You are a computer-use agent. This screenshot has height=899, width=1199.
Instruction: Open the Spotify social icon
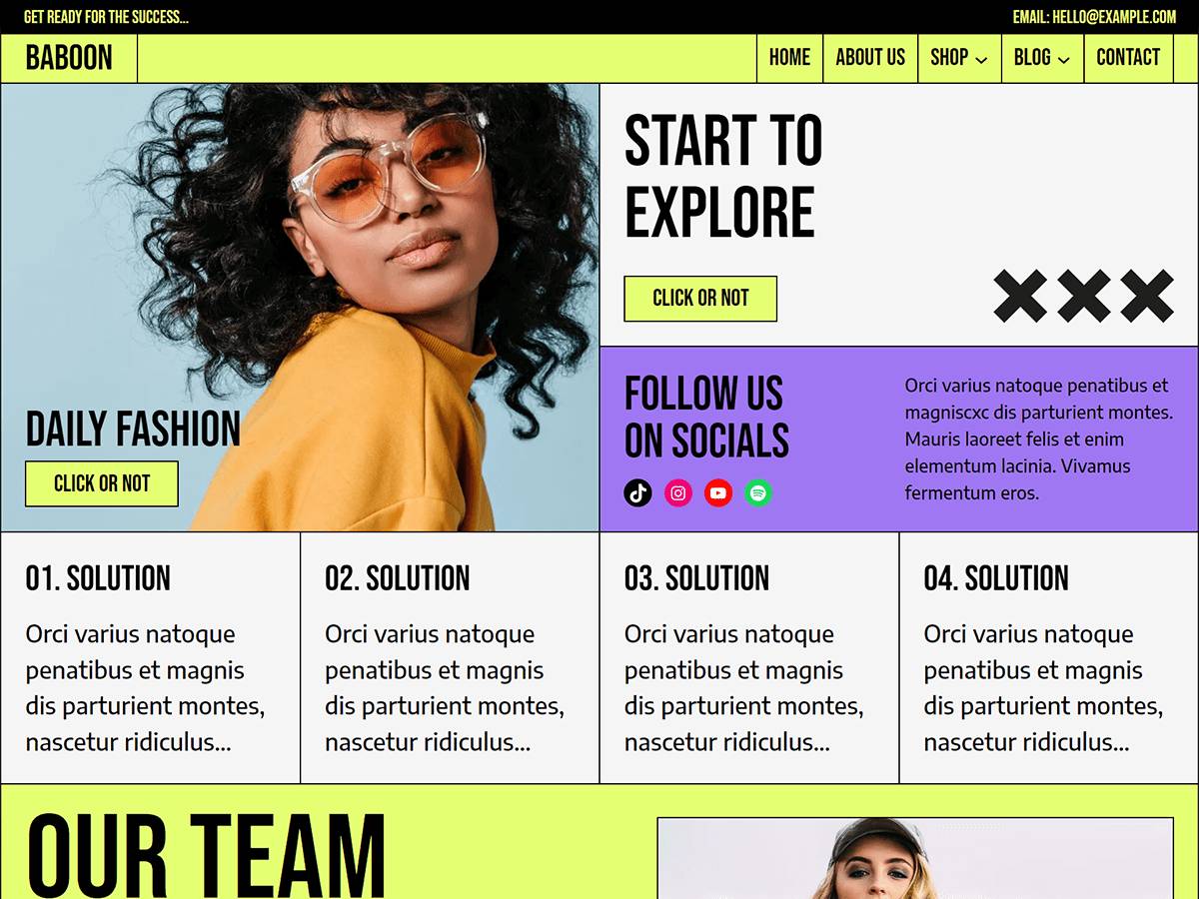758,492
